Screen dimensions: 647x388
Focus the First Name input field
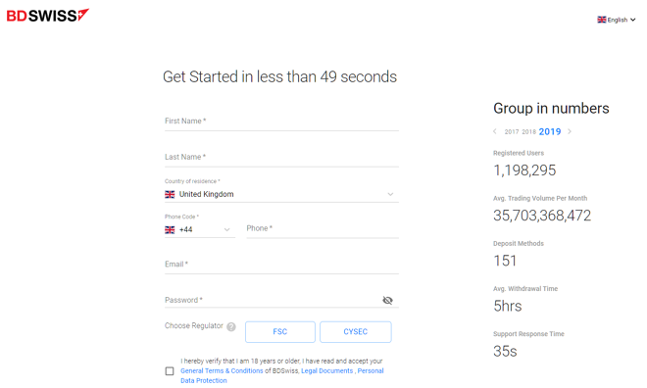coord(281,121)
